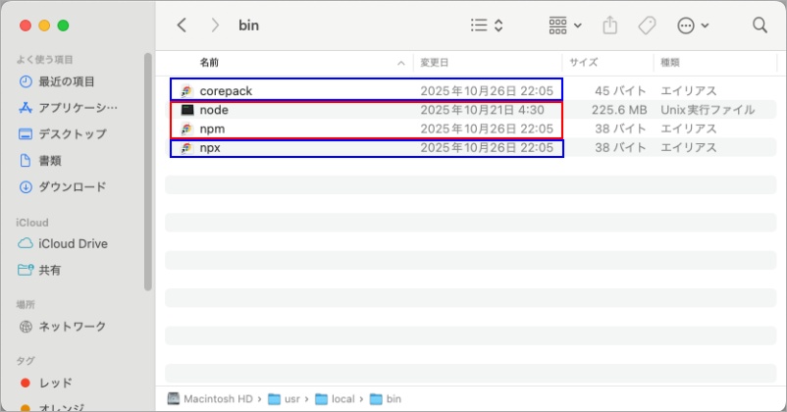Expand the grouping options dropdown

pos(564,26)
